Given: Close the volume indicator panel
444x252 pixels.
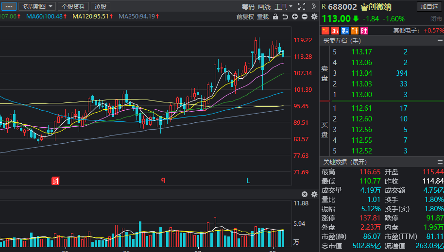Looking at the screenshot, I should tap(305, 194).
